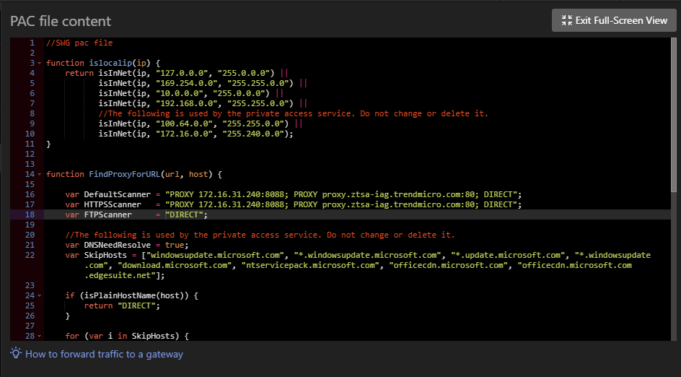The height and width of the screenshot is (377, 681).
Task: Click the collapse-arrows icon on Exit Full-Screen button
Action: [x=565, y=20]
